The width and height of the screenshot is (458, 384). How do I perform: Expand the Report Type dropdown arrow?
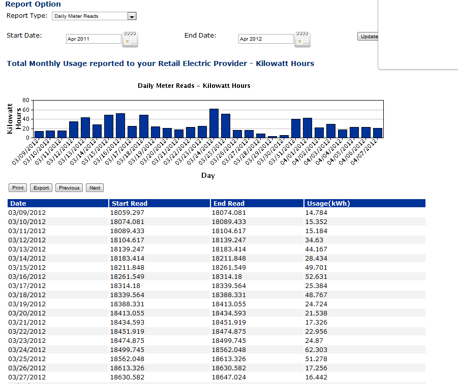(132, 16)
